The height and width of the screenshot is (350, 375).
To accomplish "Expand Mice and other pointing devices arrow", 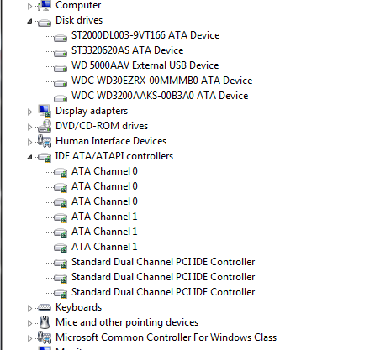I will point(29,323).
